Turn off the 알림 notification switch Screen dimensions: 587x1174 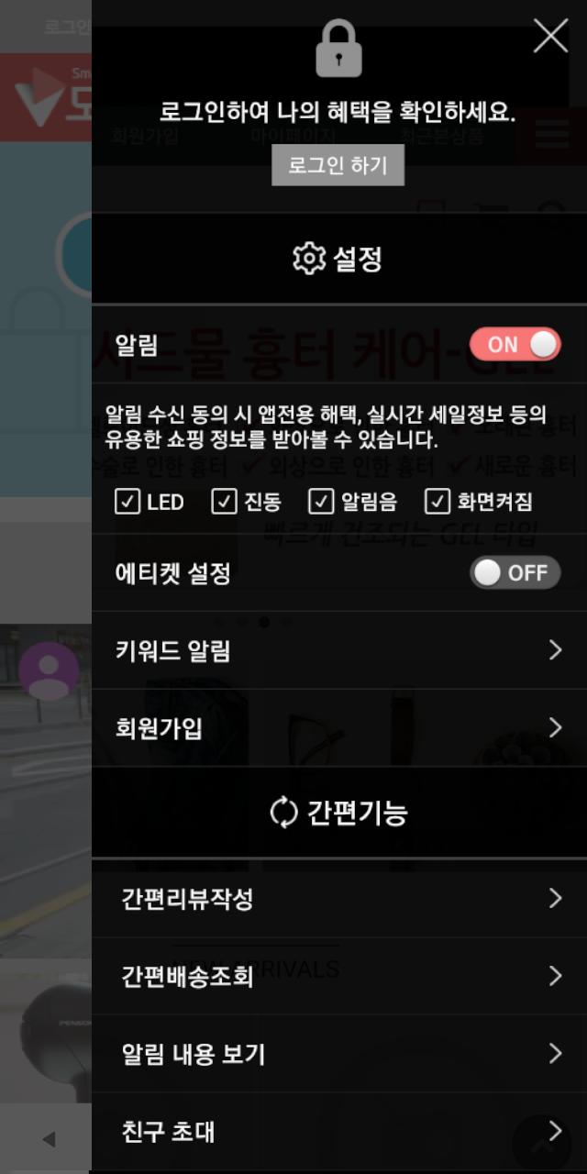pyautogui.click(x=515, y=345)
